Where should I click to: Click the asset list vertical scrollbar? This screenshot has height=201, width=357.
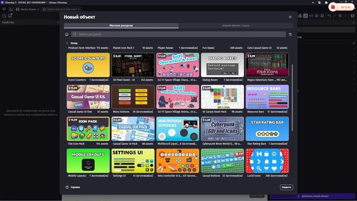coord(292,98)
